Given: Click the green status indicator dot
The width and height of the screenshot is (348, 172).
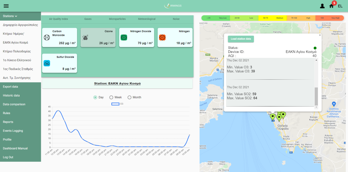Looking at the screenshot, I should pos(315,48).
